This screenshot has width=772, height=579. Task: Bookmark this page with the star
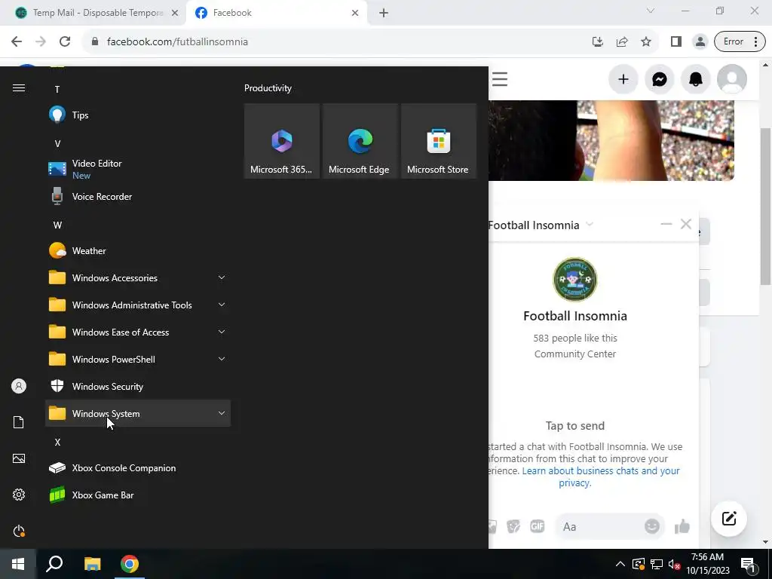click(x=646, y=42)
